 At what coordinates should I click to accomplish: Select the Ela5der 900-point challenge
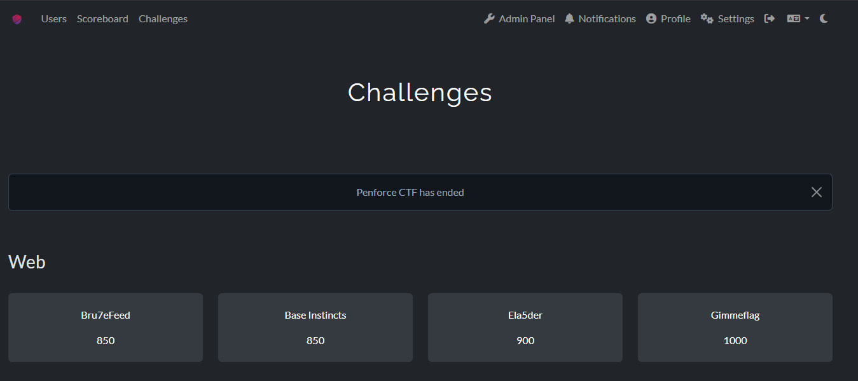coord(525,328)
